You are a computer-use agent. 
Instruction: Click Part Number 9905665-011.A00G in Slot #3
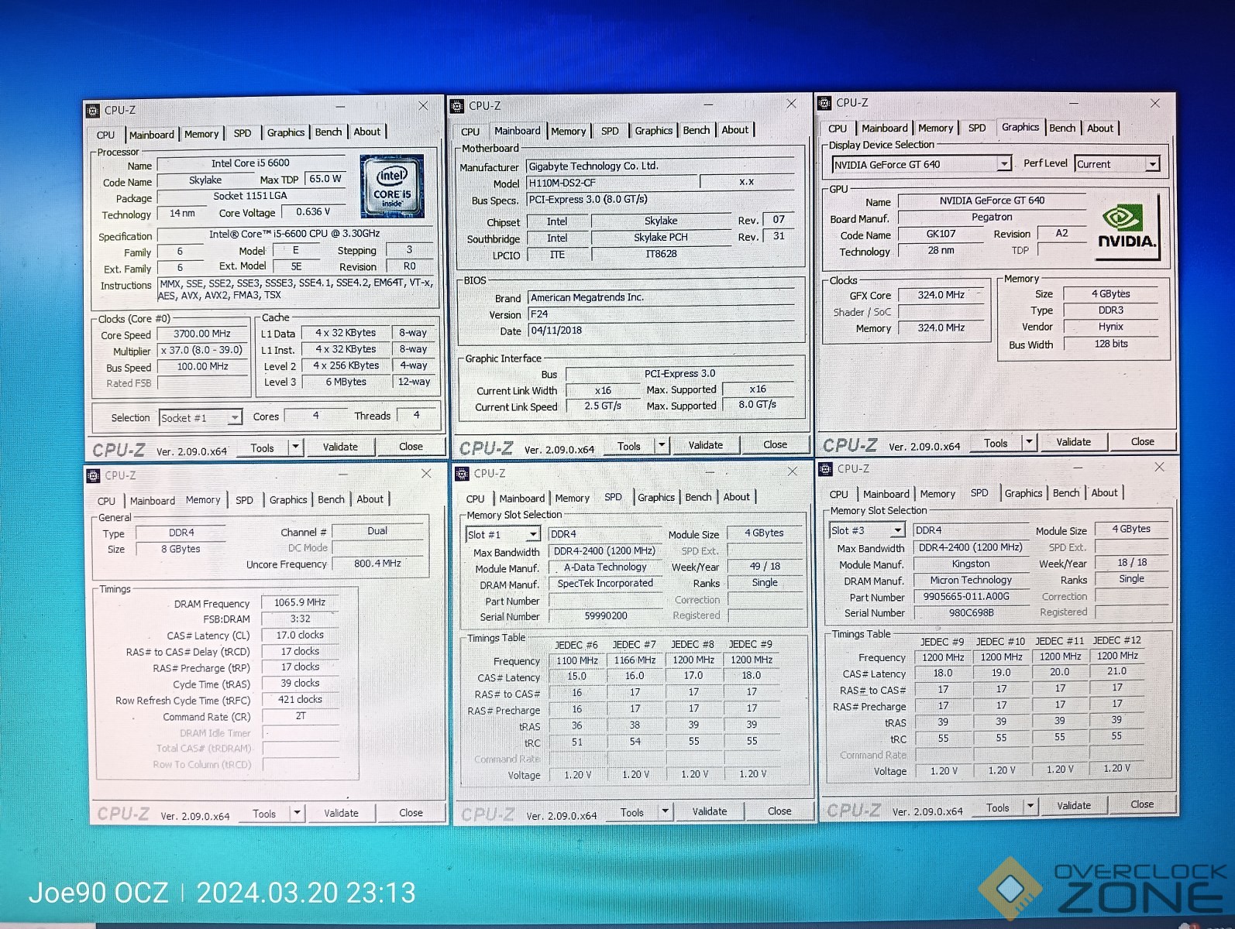[x=972, y=597]
